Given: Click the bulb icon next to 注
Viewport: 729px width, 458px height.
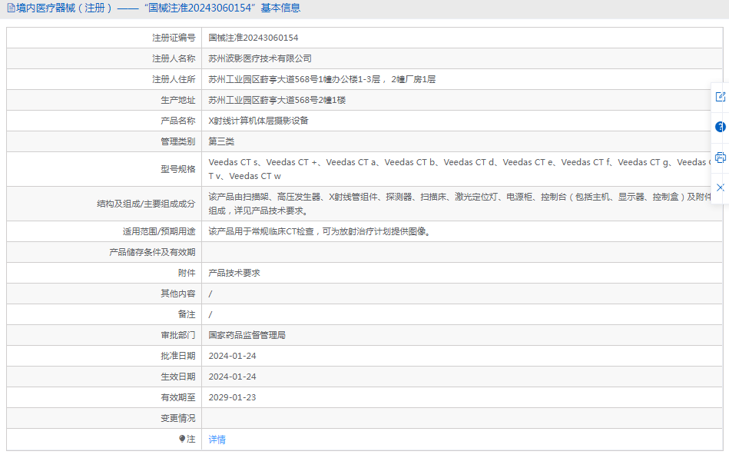Looking at the screenshot, I should [182, 439].
